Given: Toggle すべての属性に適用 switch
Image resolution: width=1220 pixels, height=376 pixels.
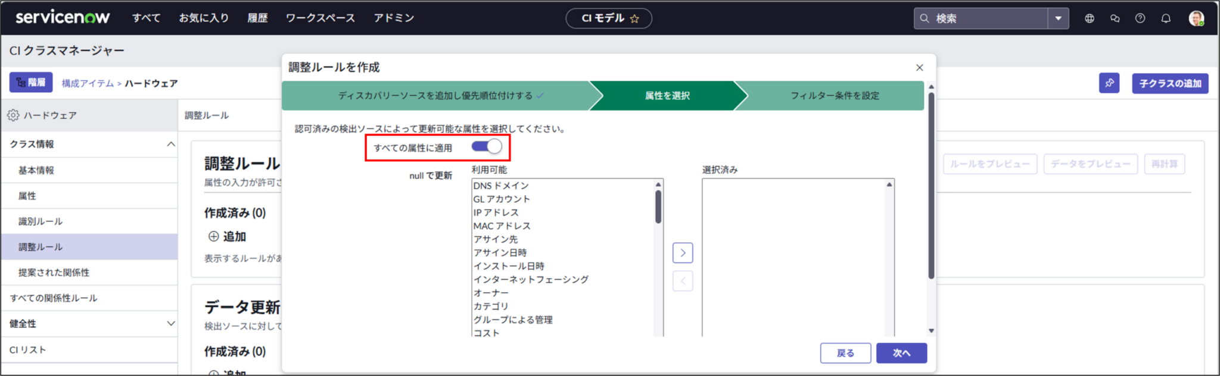Looking at the screenshot, I should (x=487, y=146).
